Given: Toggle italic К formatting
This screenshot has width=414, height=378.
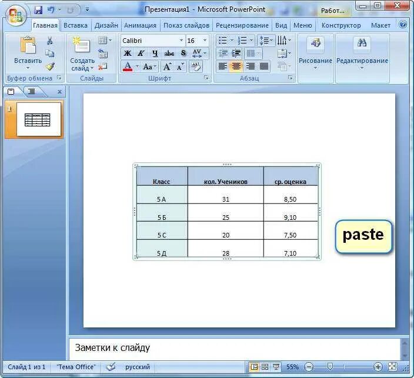Looking at the screenshot, I should pos(141,53).
